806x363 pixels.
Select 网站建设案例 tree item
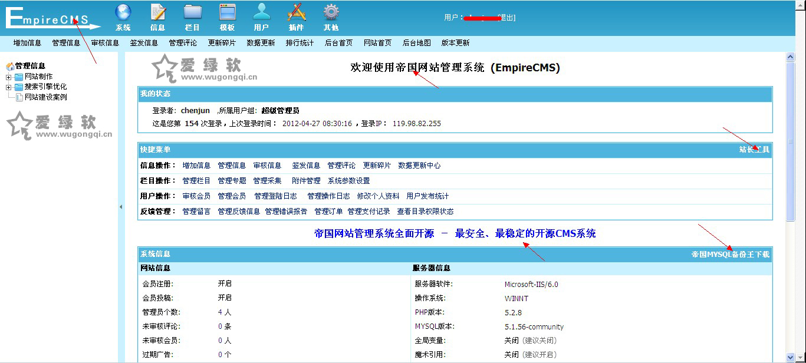45,97
